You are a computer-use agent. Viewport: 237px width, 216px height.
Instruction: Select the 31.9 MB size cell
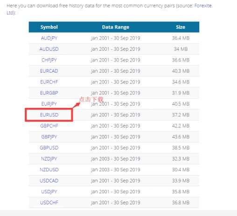point(181,93)
